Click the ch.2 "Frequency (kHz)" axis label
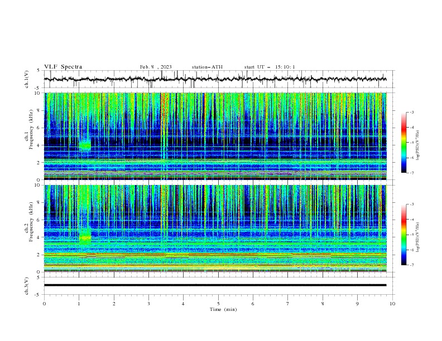Image resolution: width=442 pixels, height=341 pixels. [x=31, y=221]
